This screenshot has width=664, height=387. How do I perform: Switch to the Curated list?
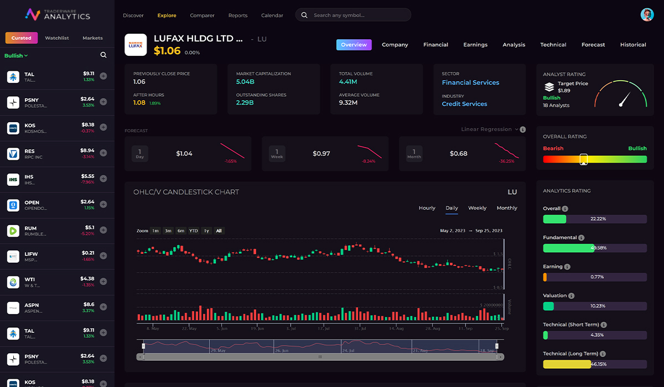(22, 38)
